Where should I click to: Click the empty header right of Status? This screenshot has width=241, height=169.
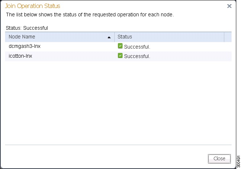(228, 37)
